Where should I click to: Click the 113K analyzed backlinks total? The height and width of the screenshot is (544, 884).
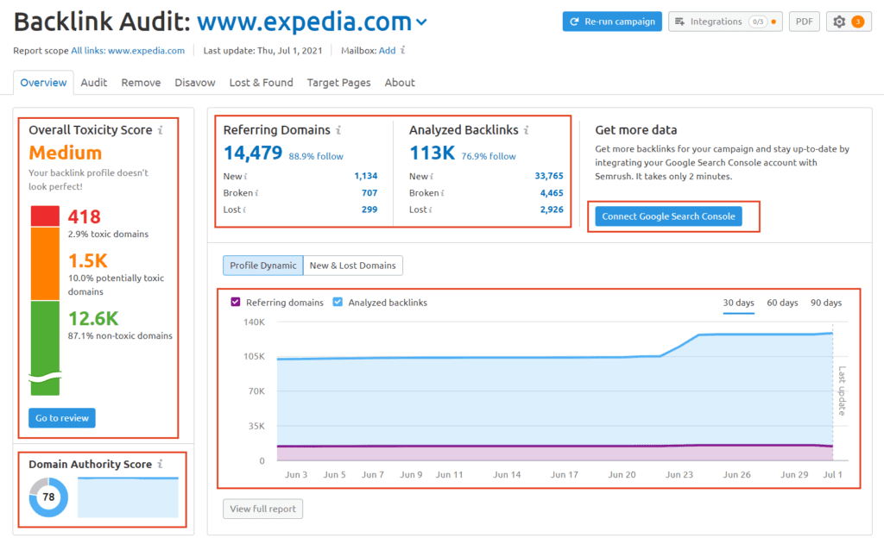[432, 153]
